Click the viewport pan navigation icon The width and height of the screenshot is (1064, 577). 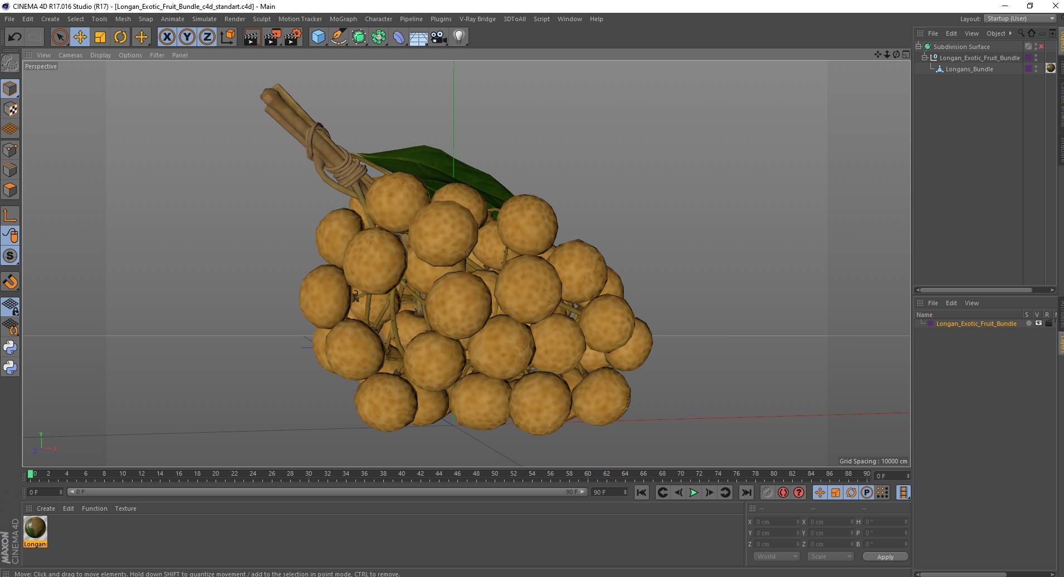[878, 55]
